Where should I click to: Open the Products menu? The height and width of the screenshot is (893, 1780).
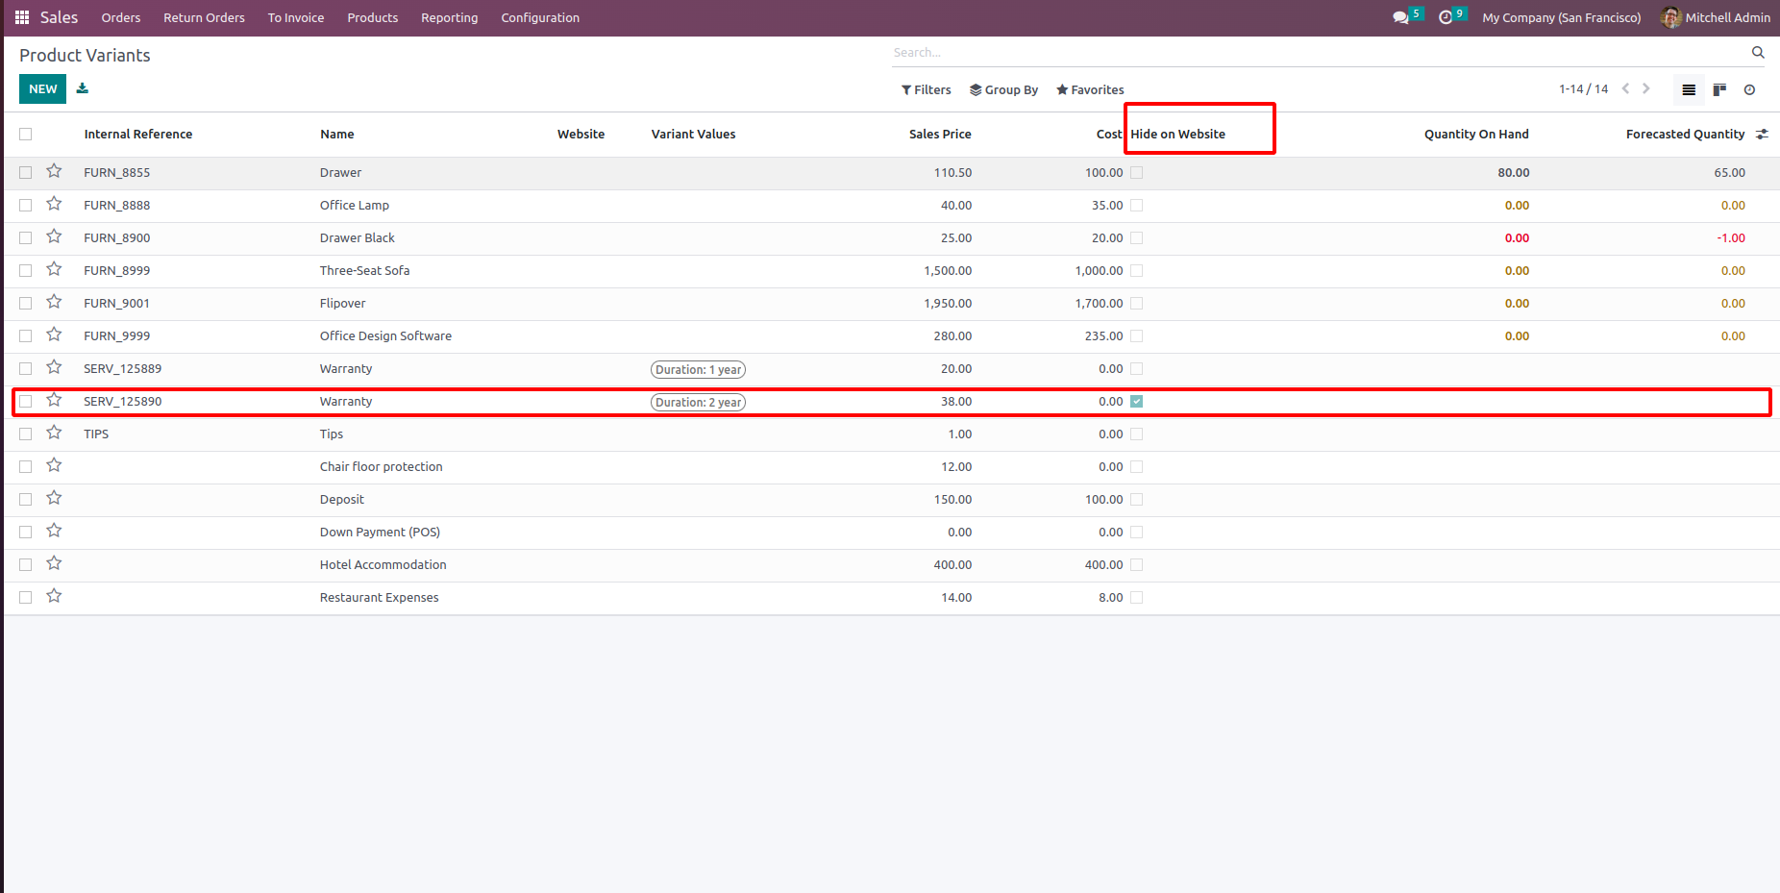coord(373,17)
